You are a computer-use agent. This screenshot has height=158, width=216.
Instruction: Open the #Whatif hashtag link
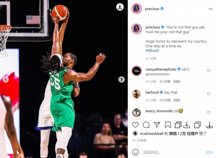(x=152, y=51)
